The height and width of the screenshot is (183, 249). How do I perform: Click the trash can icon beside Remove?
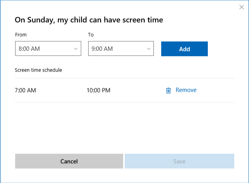[168, 91]
